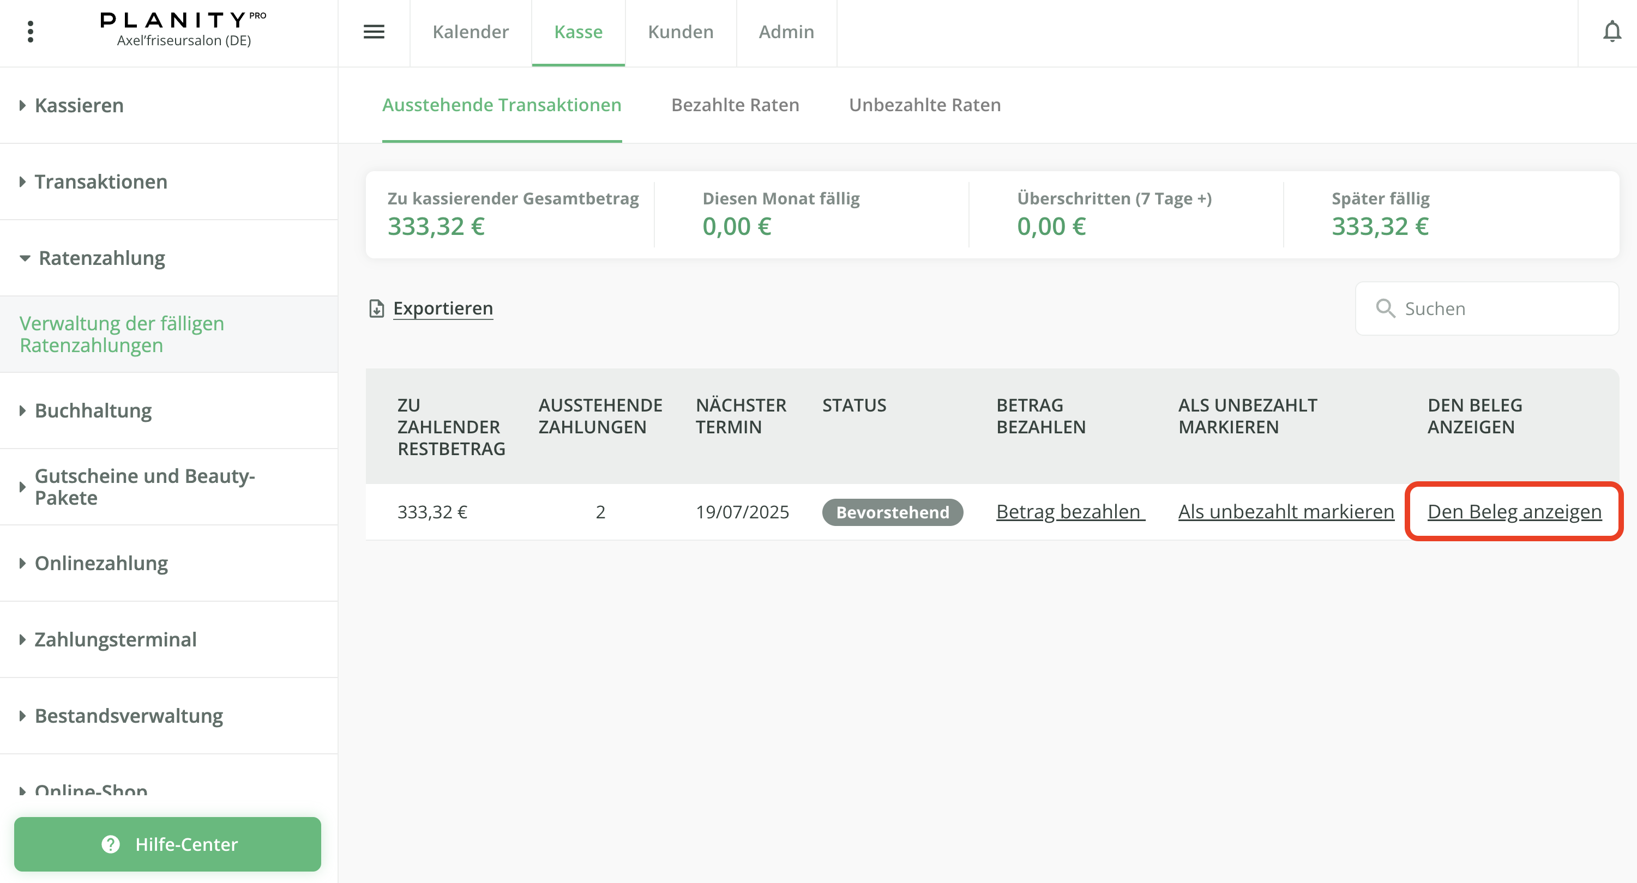This screenshot has height=883, width=1637.
Task: Open the Bezahlte Raten tab
Action: click(735, 105)
